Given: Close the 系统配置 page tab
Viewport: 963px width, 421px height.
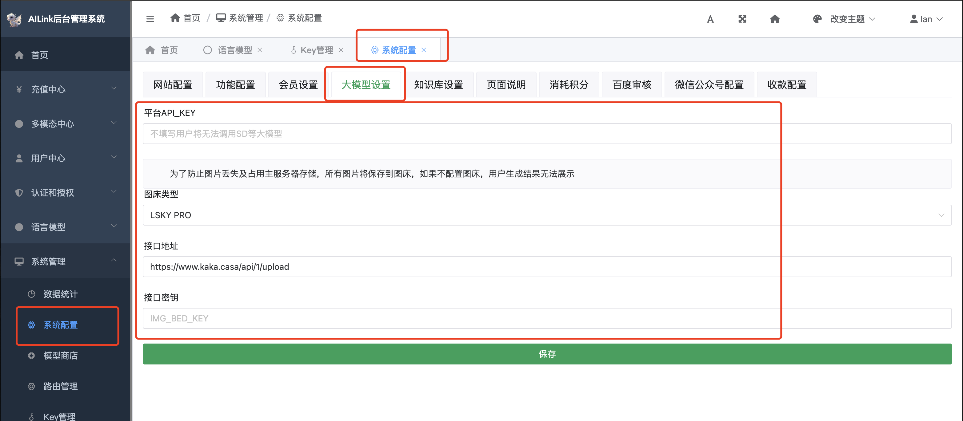Looking at the screenshot, I should 424,50.
